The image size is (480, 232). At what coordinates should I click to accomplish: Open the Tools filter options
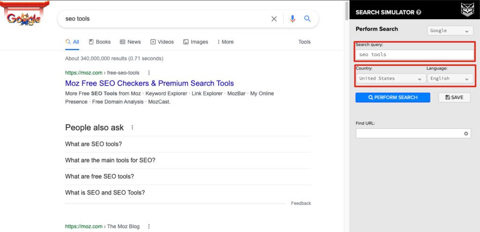304,42
